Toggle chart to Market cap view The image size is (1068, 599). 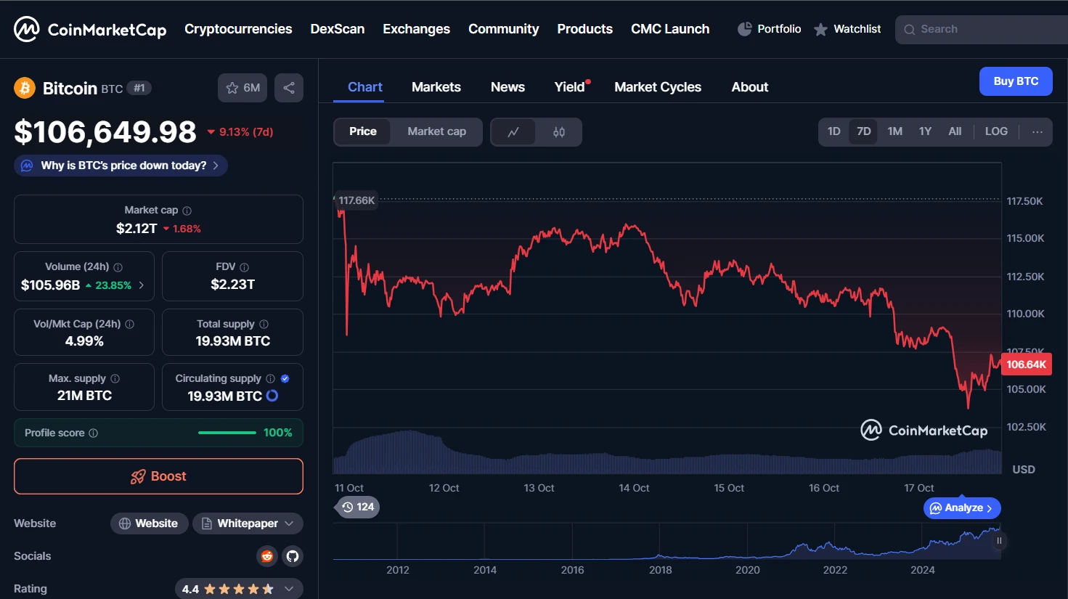point(436,131)
